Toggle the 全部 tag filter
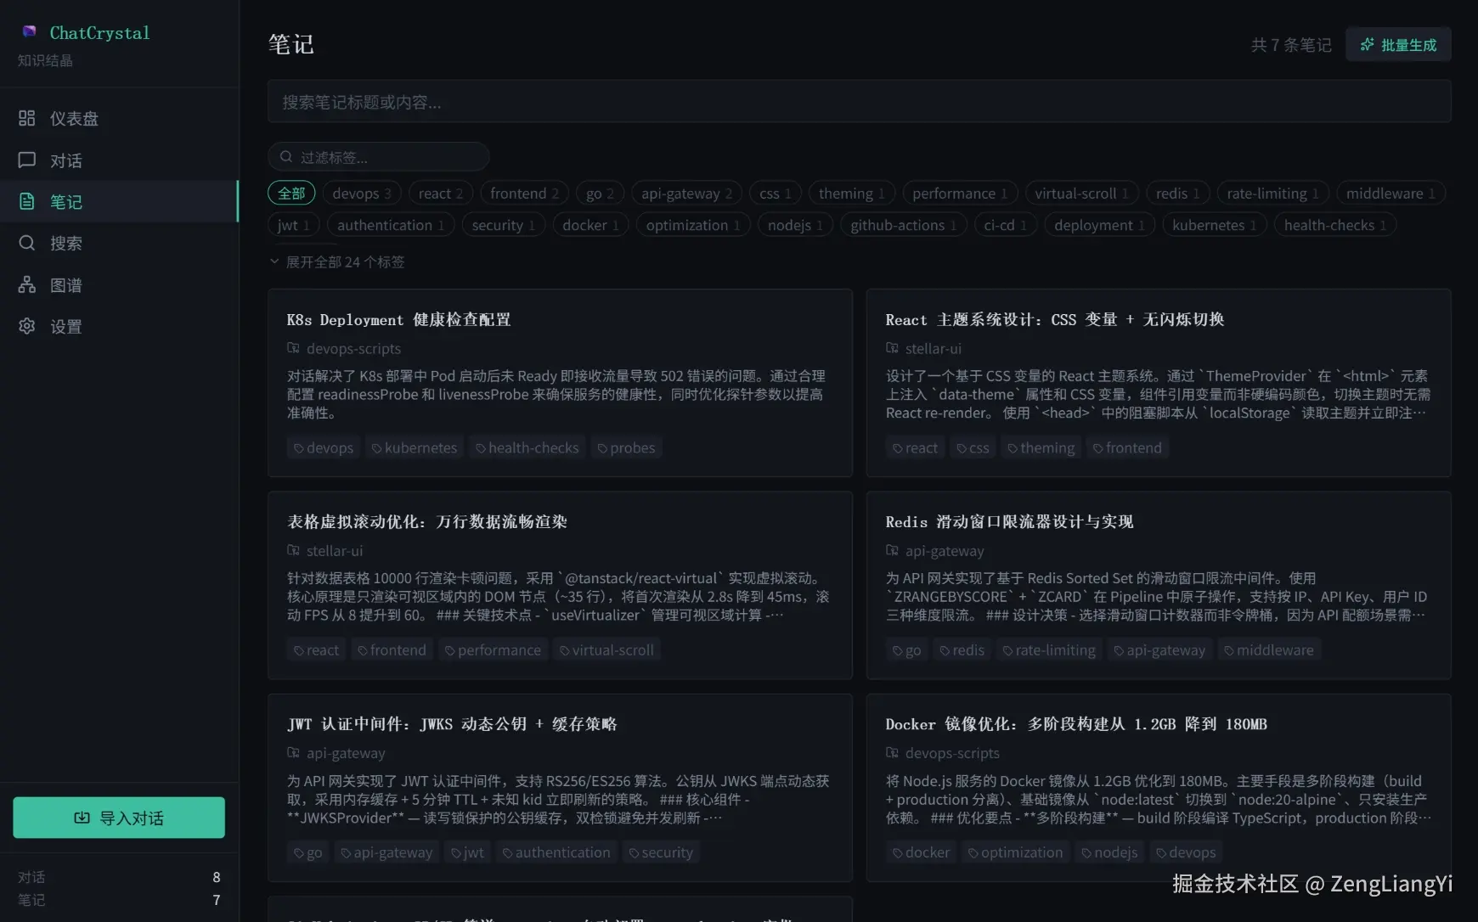This screenshot has width=1478, height=922. (291, 193)
